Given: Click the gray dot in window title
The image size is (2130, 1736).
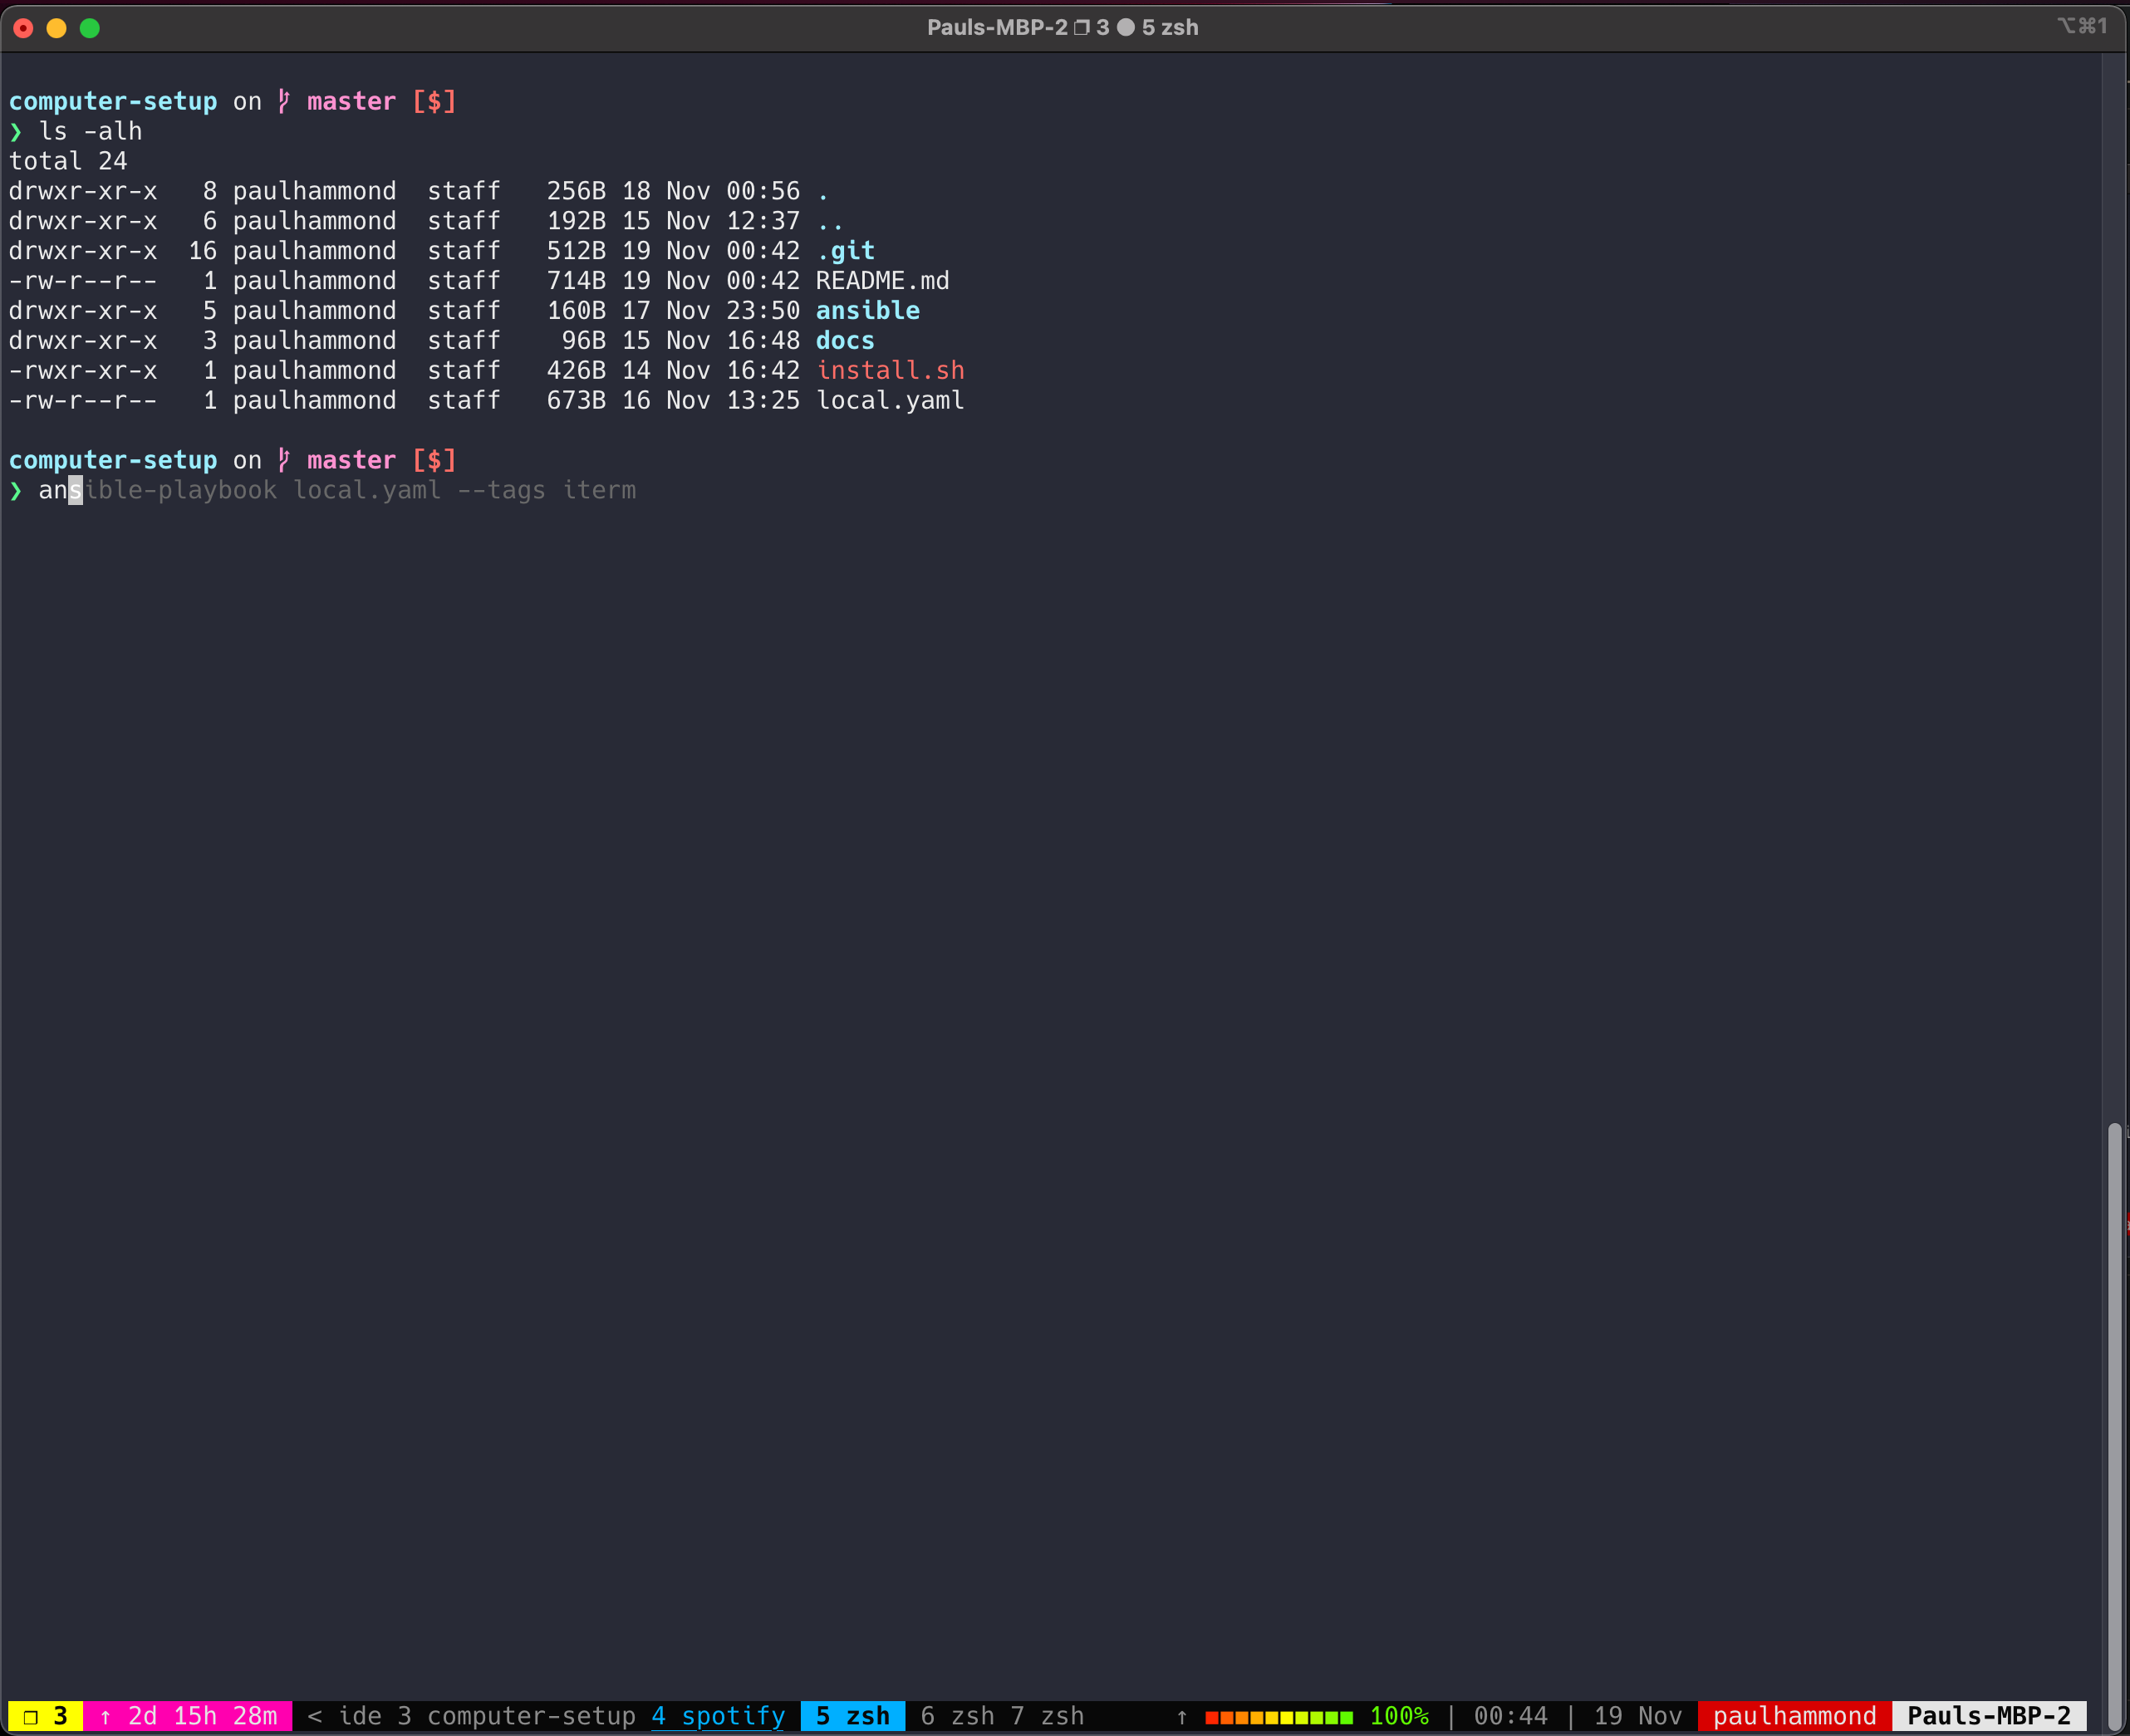Looking at the screenshot, I should pyautogui.click(x=1125, y=27).
